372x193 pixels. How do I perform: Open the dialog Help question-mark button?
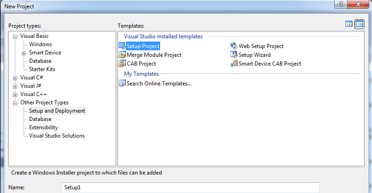[341, 4]
